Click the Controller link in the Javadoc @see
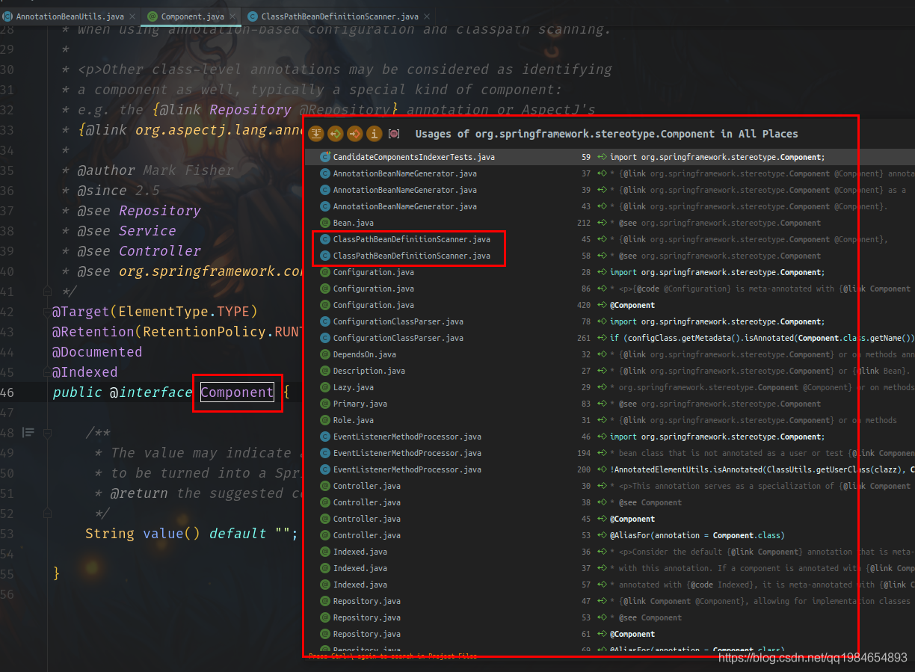The width and height of the screenshot is (915, 672). coord(159,251)
